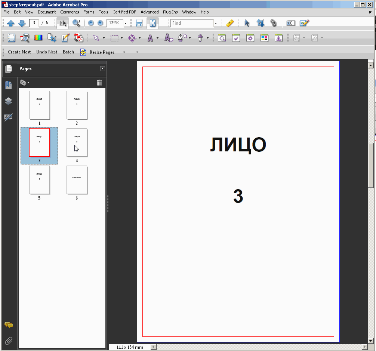
Task: Choose the dashed rectangle selection tool
Action: [x=114, y=38]
